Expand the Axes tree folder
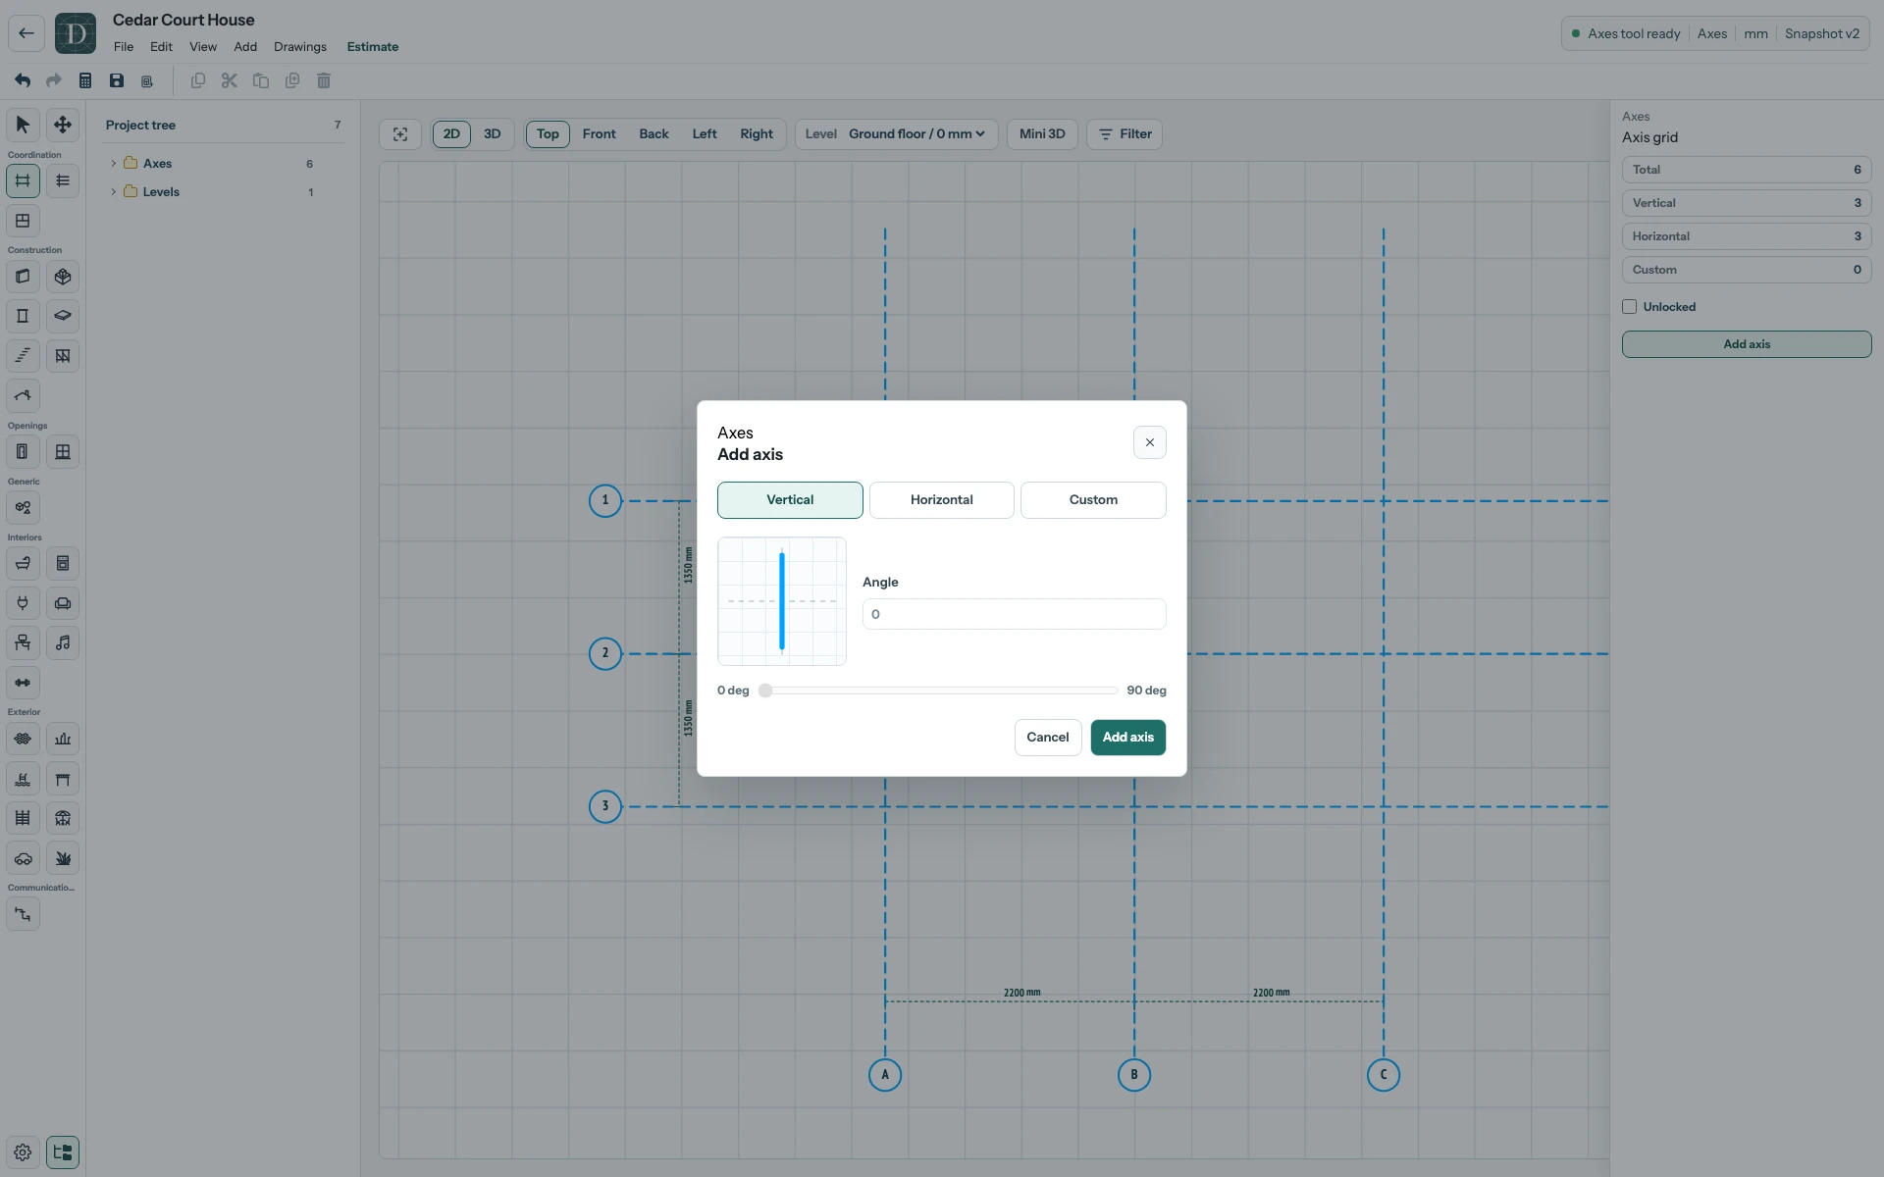Screen dimensions: 1884x1177 [x=114, y=164]
